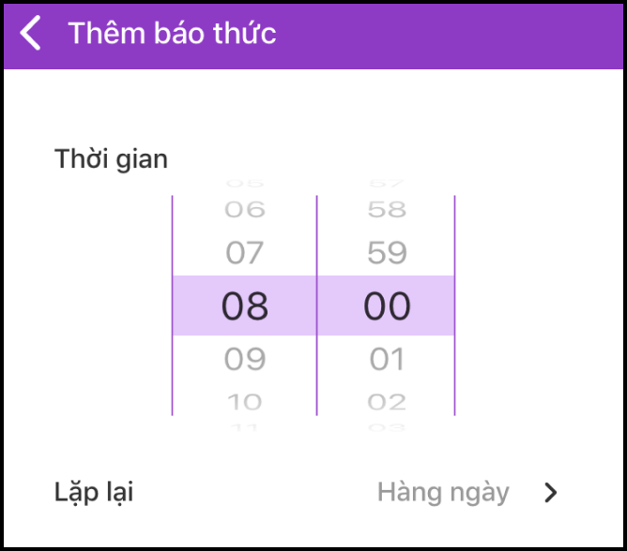Tap faded minute 03 at wheel bottom
The image size is (627, 551).
tap(387, 427)
